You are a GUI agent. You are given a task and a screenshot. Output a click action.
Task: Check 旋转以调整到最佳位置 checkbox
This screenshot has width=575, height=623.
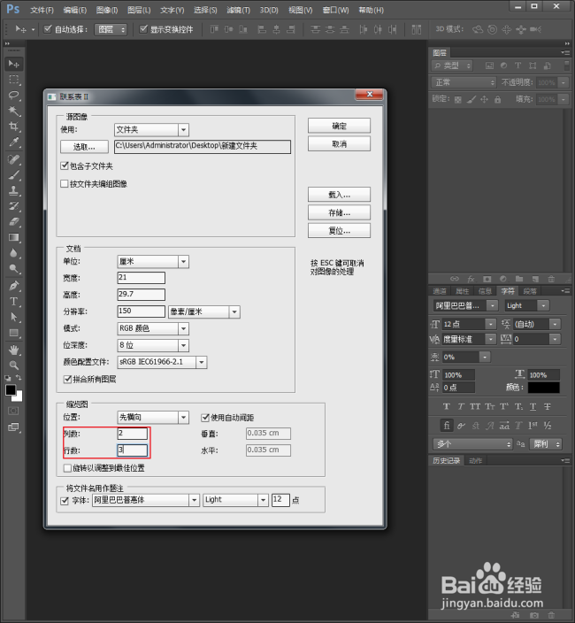point(67,468)
